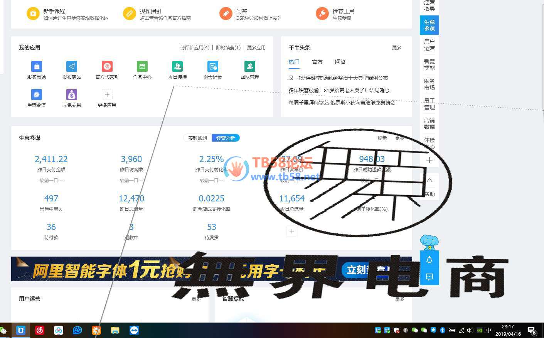Image resolution: width=544 pixels, height=338 pixels.
Task: Click the 发布商品 paper plane icon
Action: coord(72,66)
